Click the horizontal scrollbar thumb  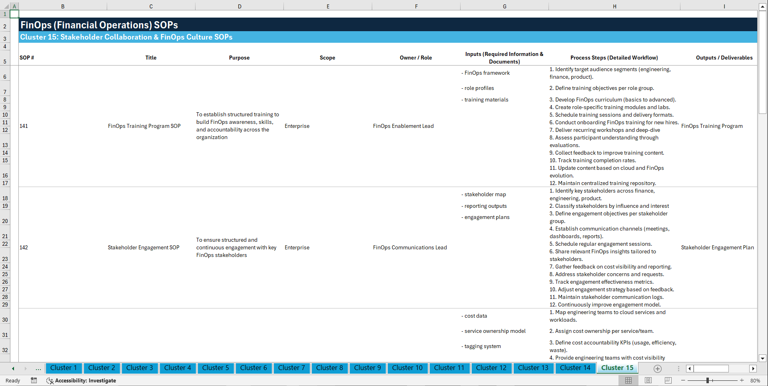point(711,368)
